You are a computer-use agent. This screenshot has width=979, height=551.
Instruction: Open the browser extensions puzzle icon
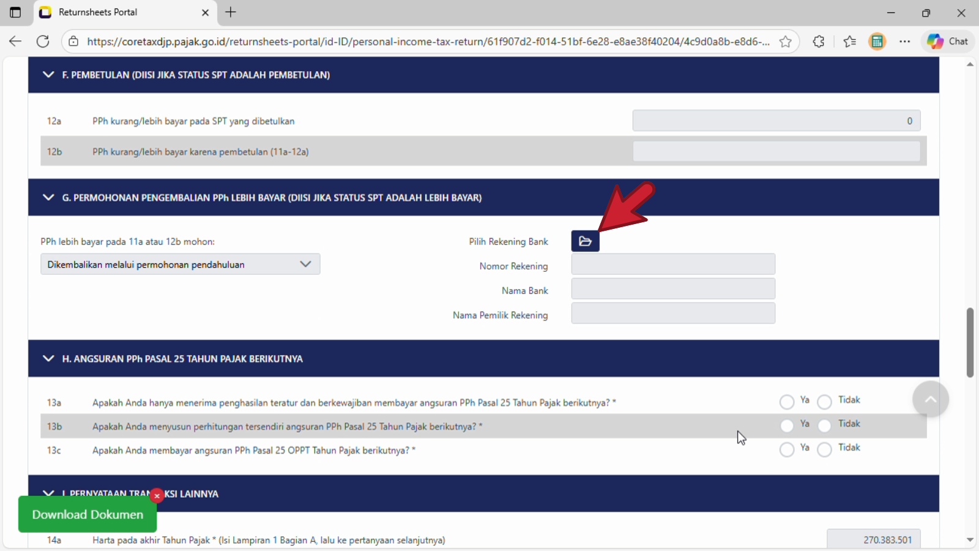point(819,42)
